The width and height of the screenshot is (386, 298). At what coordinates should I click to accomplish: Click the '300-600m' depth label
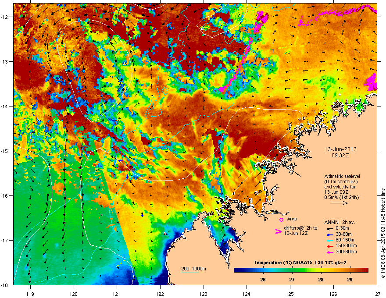tap(346, 252)
